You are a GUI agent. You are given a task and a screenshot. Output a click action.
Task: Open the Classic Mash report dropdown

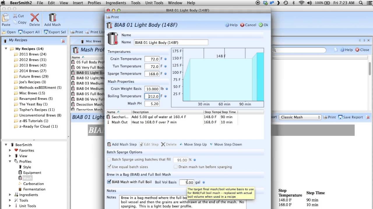point(300,117)
